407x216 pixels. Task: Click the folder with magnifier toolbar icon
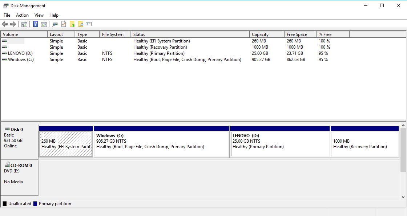[x=80, y=24]
